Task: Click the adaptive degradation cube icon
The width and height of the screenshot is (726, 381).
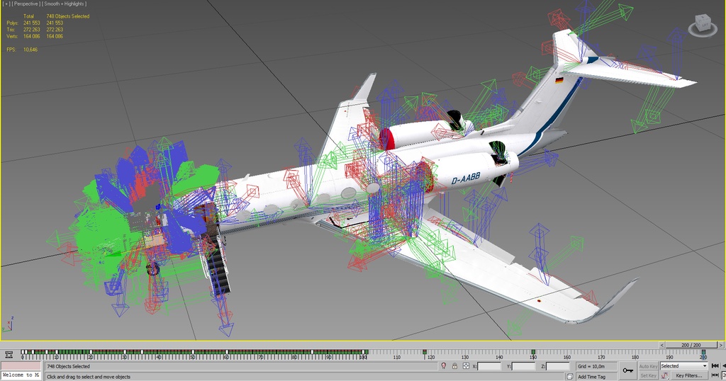Action: click(x=569, y=376)
